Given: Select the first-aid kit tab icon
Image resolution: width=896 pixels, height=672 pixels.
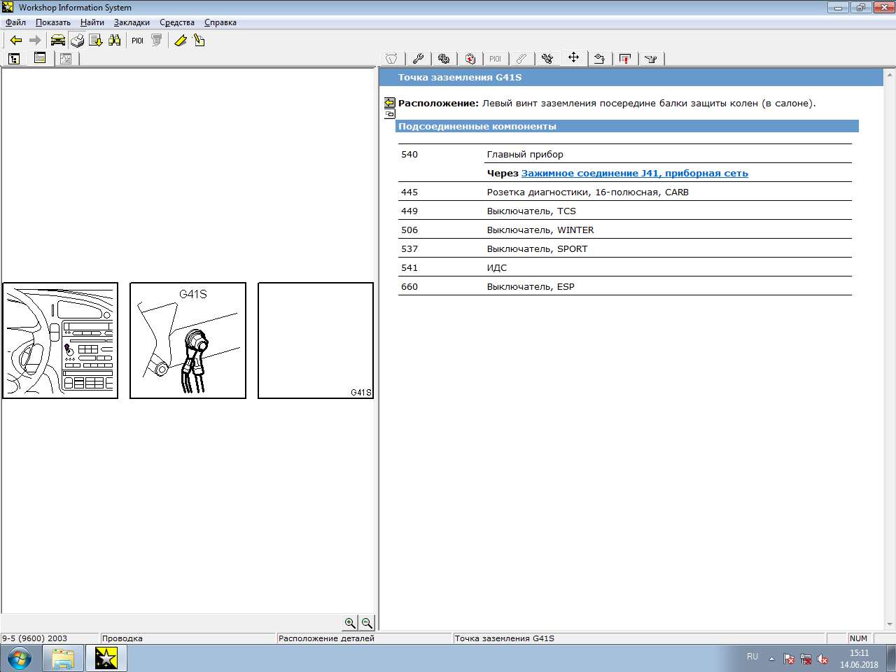Looking at the screenshot, I should [x=470, y=59].
